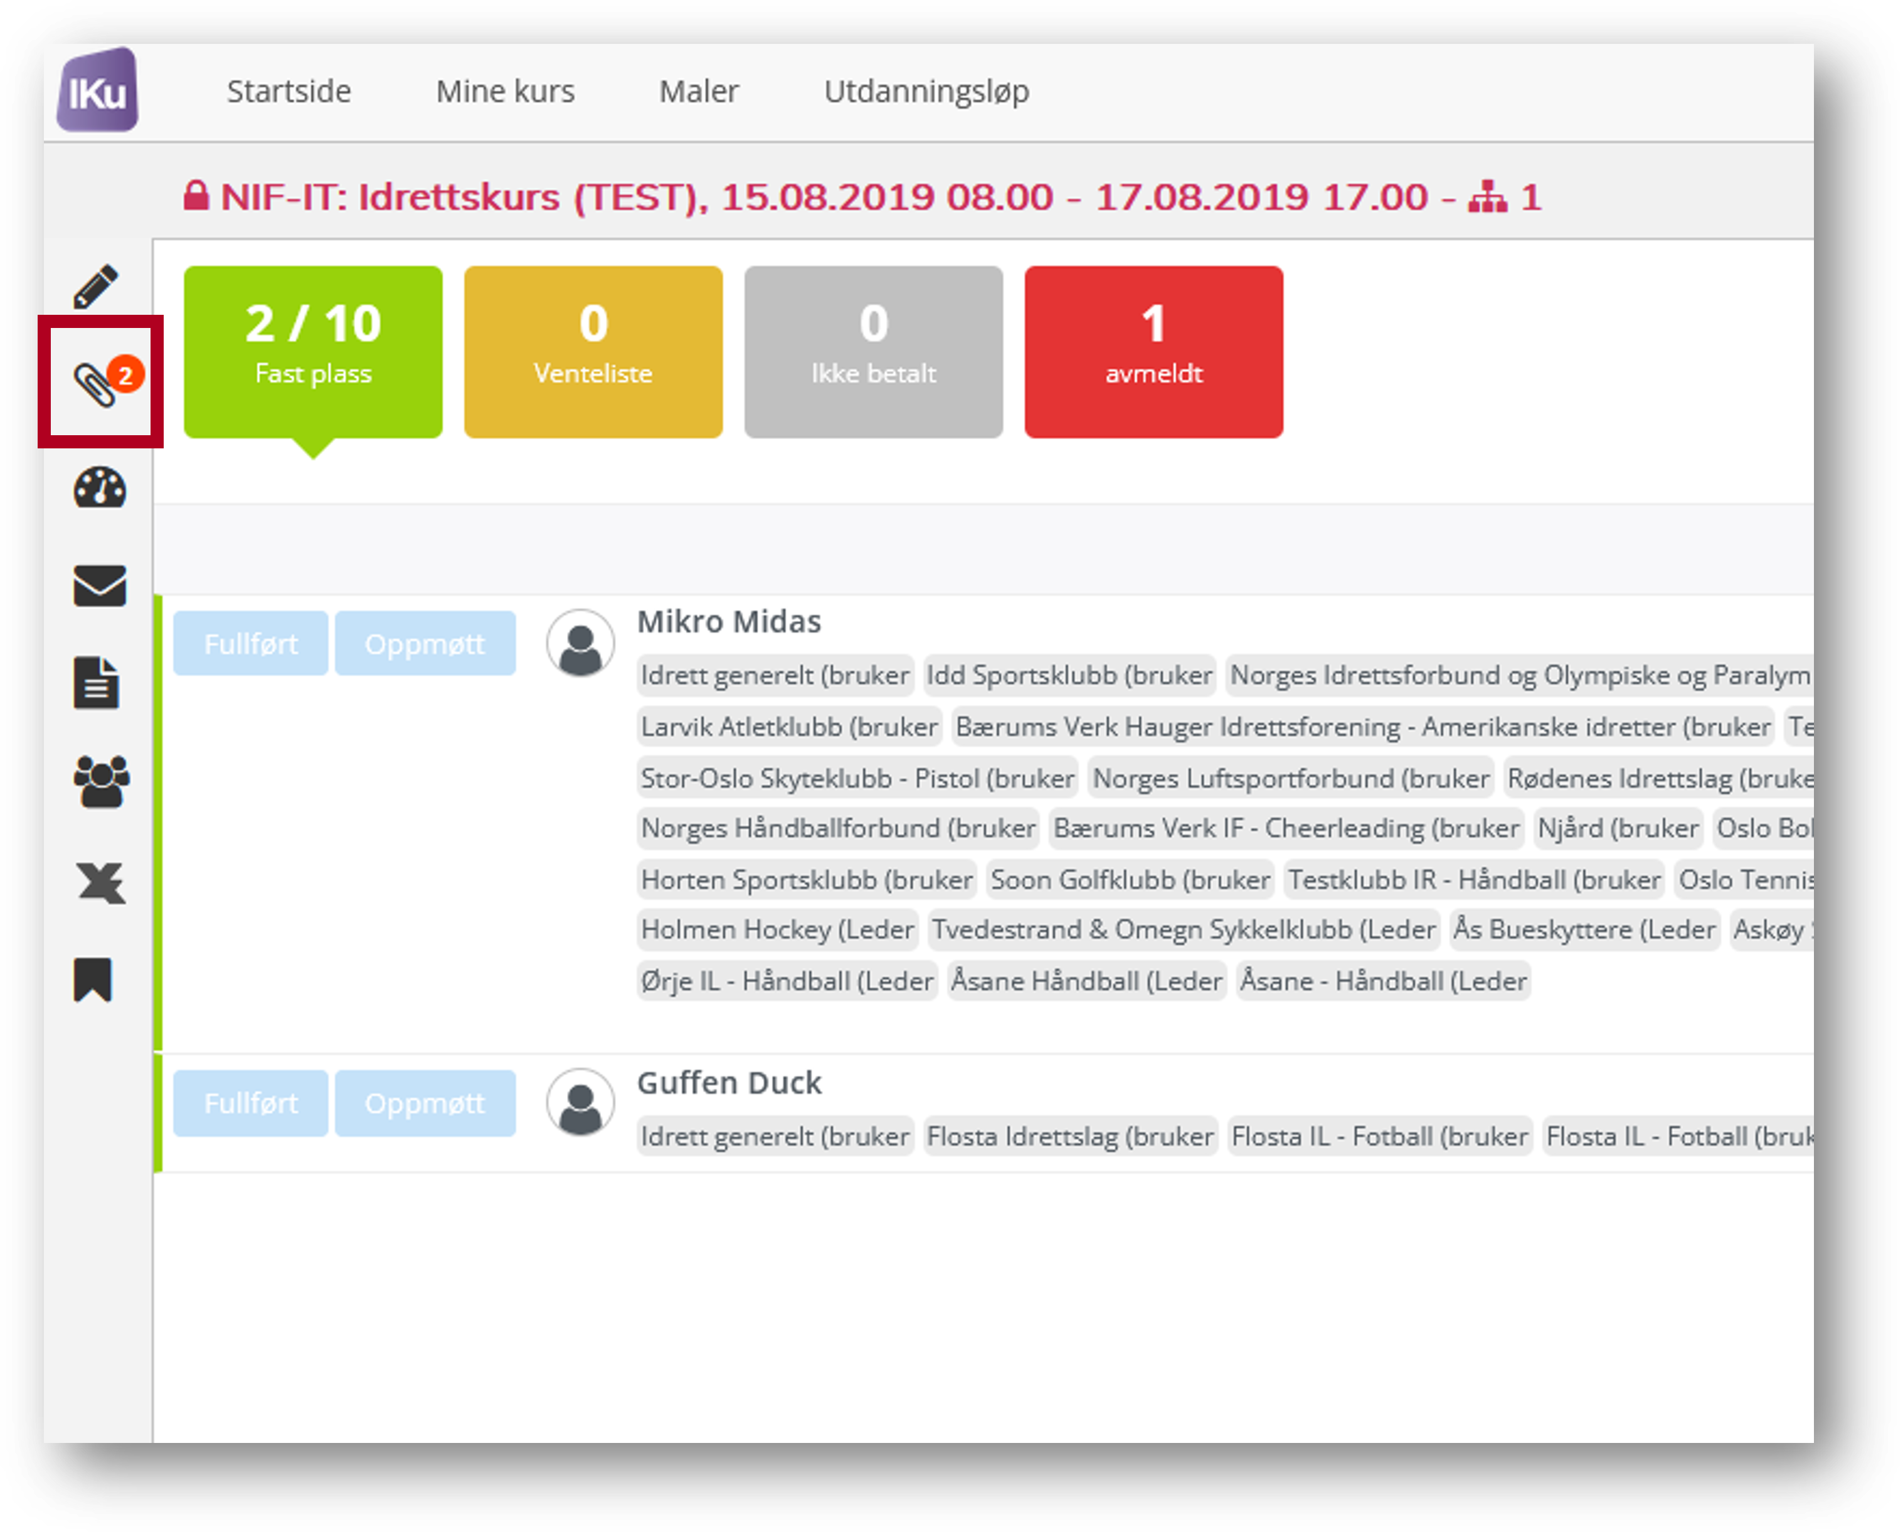Go to Startside
The height and width of the screenshot is (1532, 1903).
(x=289, y=91)
